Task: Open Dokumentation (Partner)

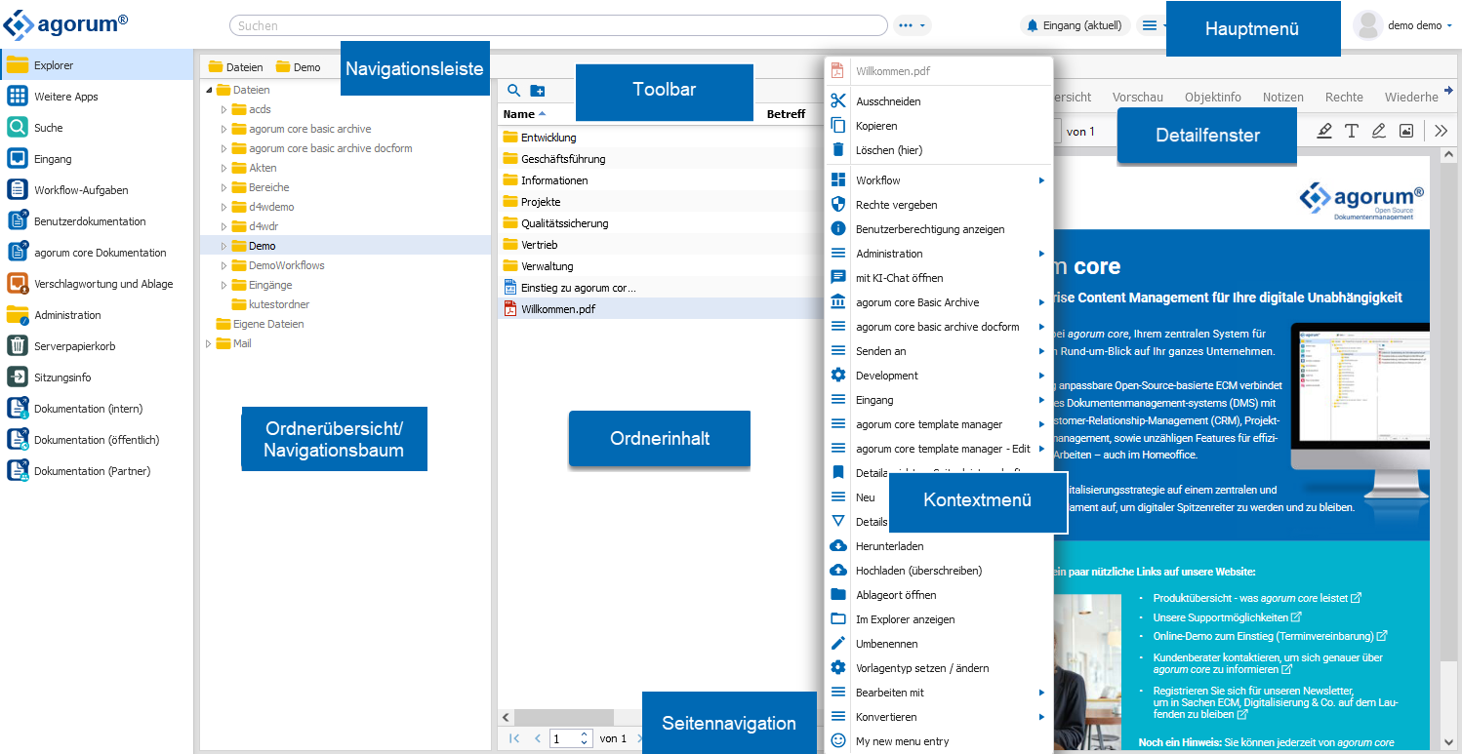Action: 96,471
